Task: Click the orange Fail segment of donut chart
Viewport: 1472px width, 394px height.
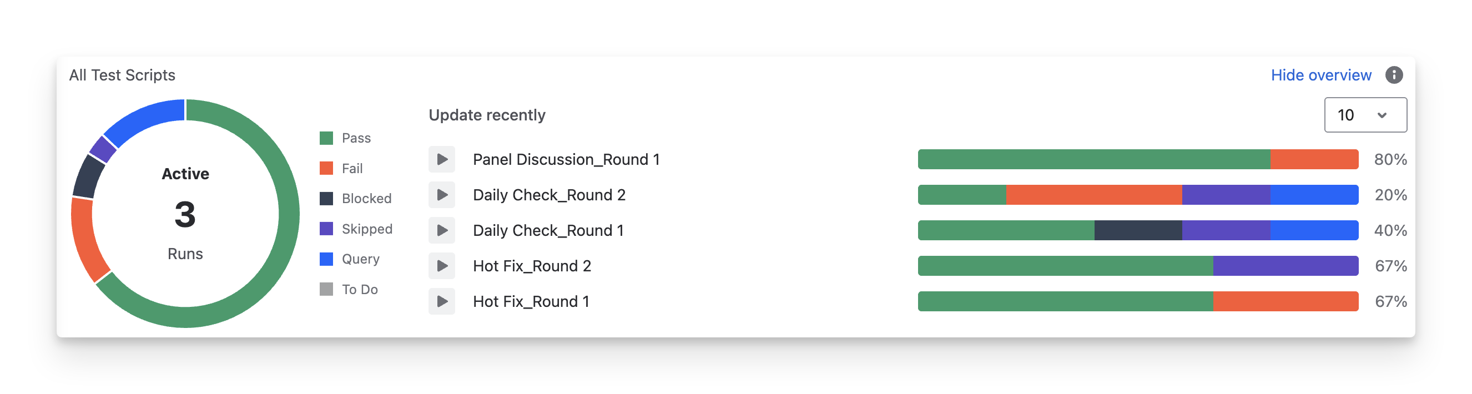Action: 85,240
